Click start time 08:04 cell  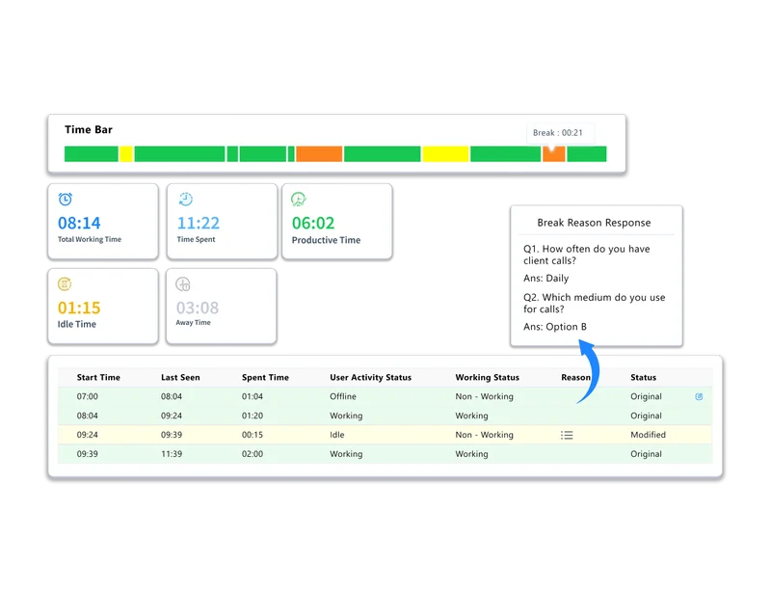(x=88, y=416)
